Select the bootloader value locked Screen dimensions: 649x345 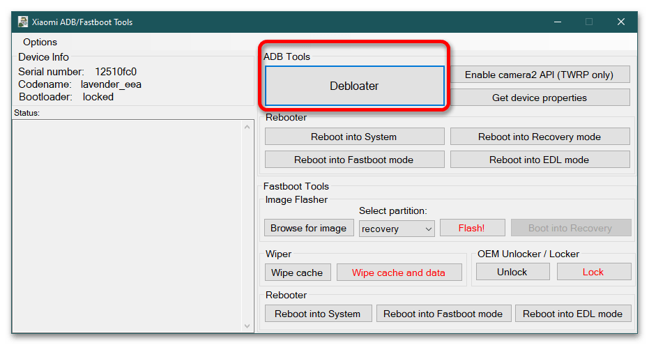[98, 97]
